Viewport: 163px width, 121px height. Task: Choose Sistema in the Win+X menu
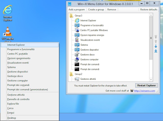click(x=30, y=67)
